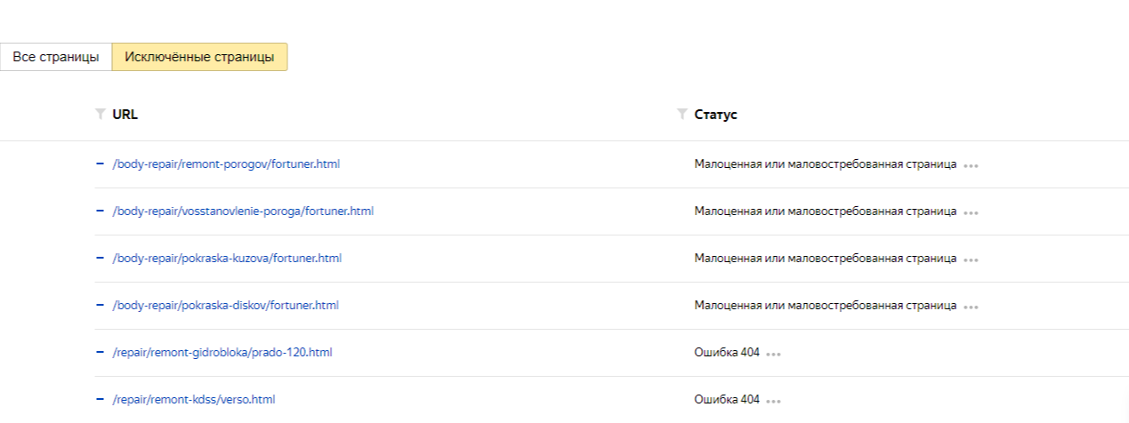Screen dimensions: 1129x423
Task: Collapse the vosstanovlenie-poroga/fortuner.html row
Action: 100,211
